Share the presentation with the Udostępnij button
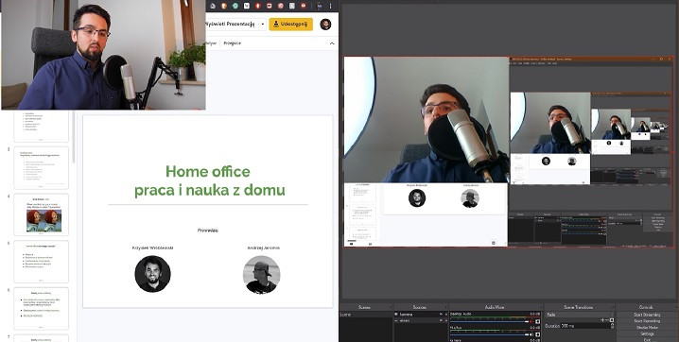Screen dimensions: 679x342 pos(291,25)
